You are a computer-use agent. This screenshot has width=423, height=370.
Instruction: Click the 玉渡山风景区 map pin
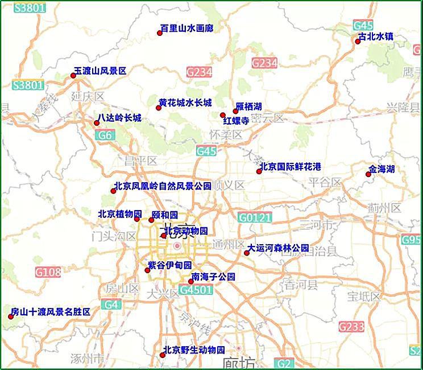click(x=73, y=76)
